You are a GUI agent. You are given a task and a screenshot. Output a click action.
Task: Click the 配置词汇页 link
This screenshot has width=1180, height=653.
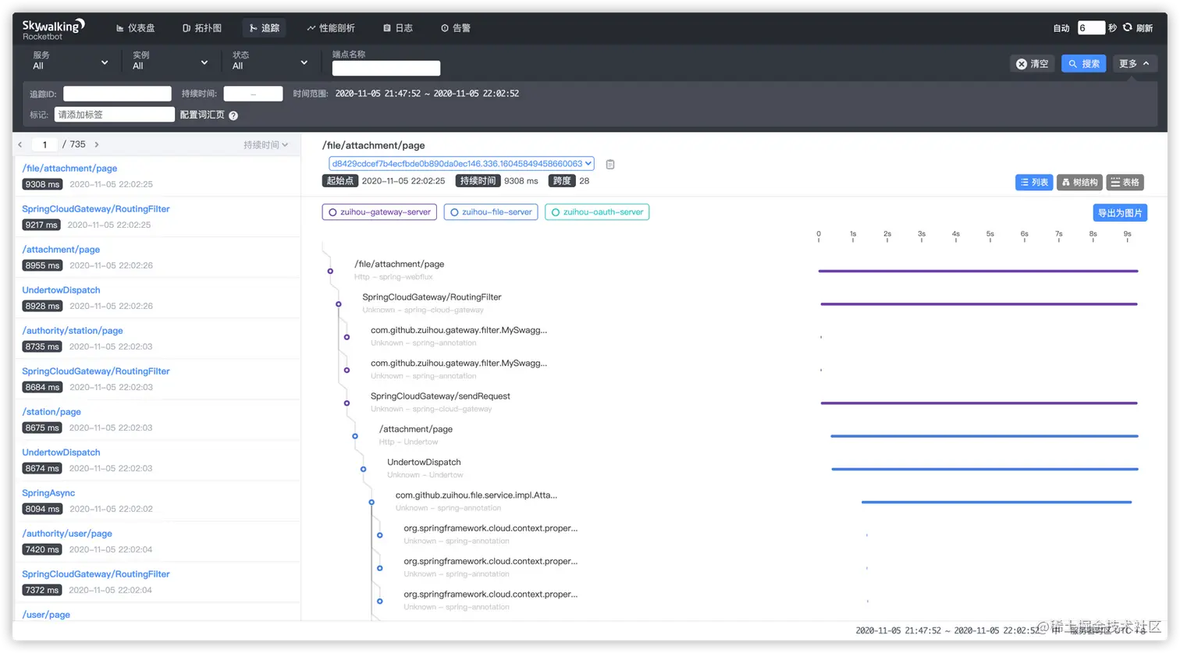[202, 115]
